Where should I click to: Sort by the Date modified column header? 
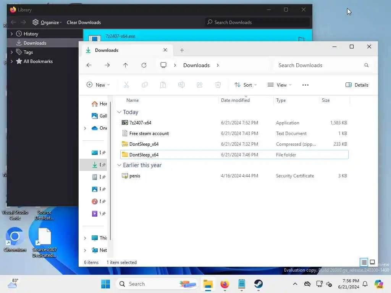pos(235,100)
